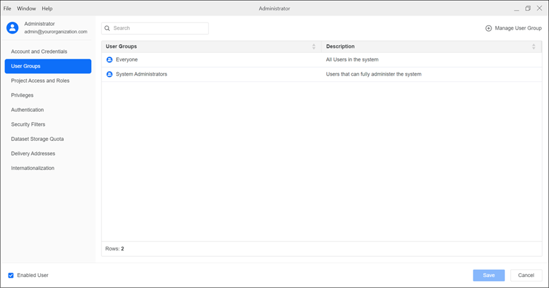
Task: Click the Manage User Group link
Action: click(x=517, y=28)
